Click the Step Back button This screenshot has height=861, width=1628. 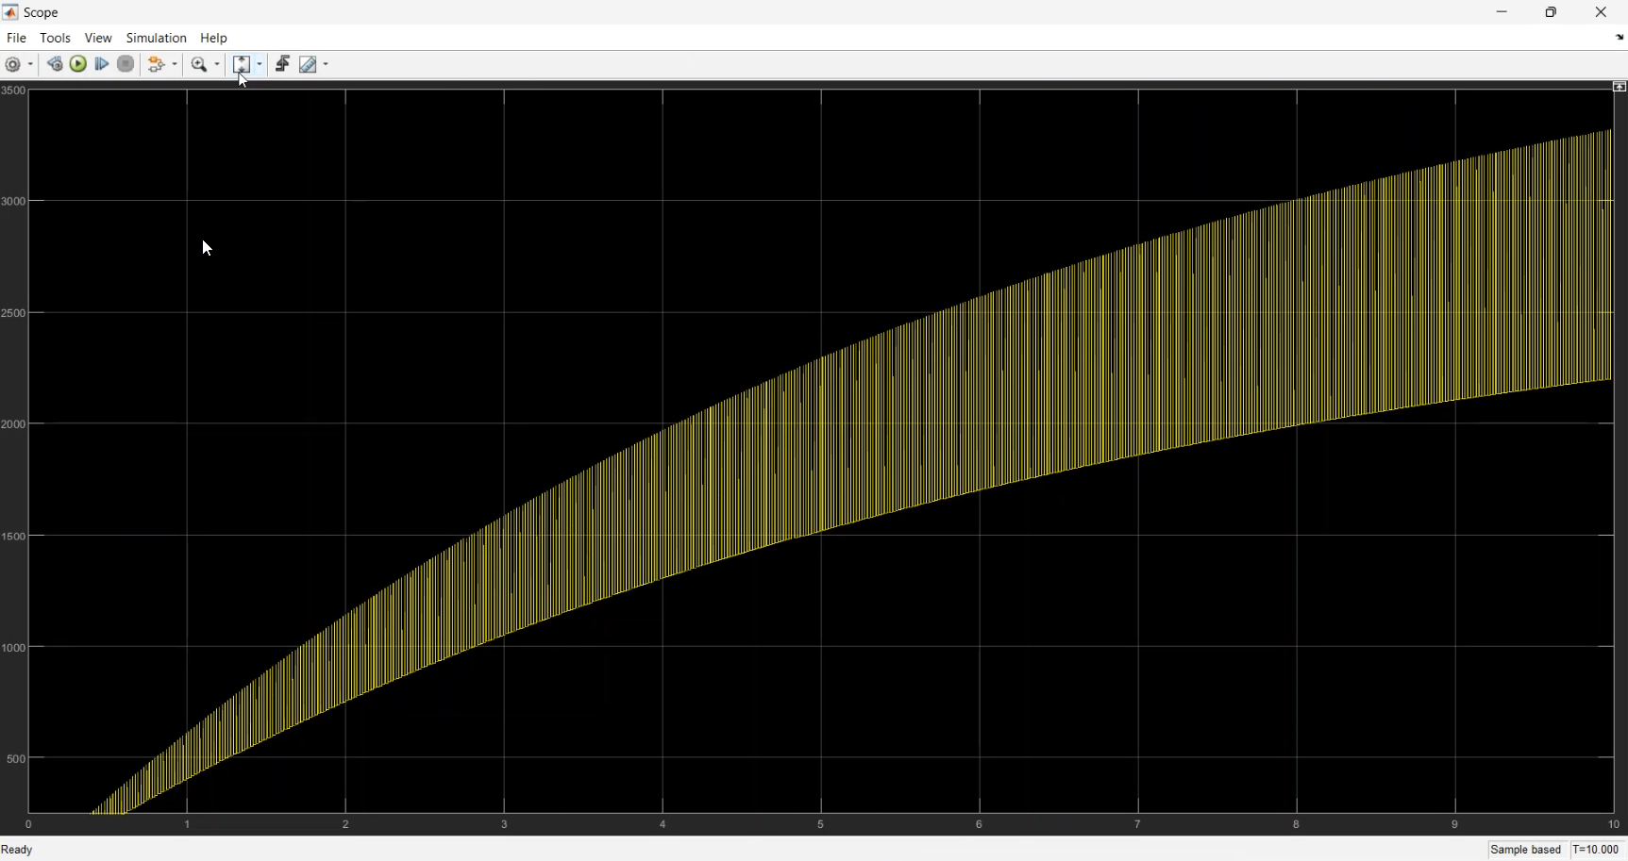[x=55, y=64]
